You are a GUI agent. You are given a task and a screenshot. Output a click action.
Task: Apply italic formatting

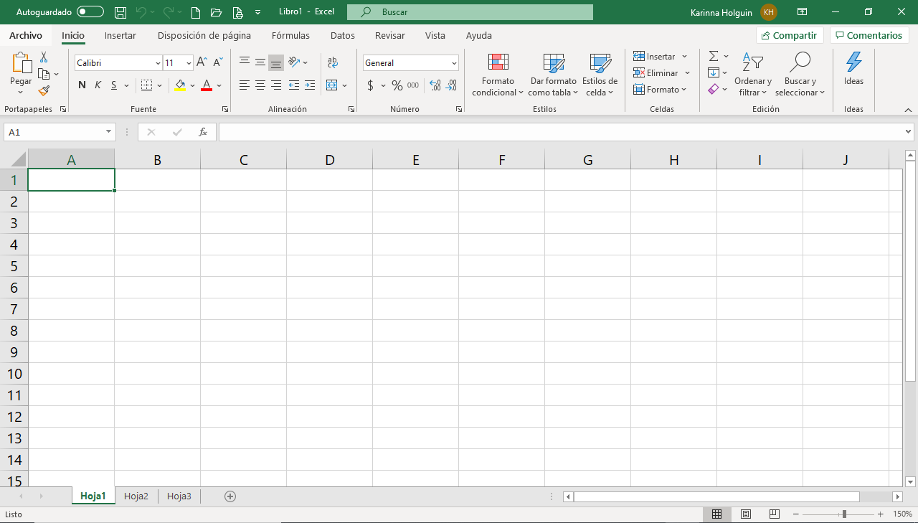coord(97,85)
